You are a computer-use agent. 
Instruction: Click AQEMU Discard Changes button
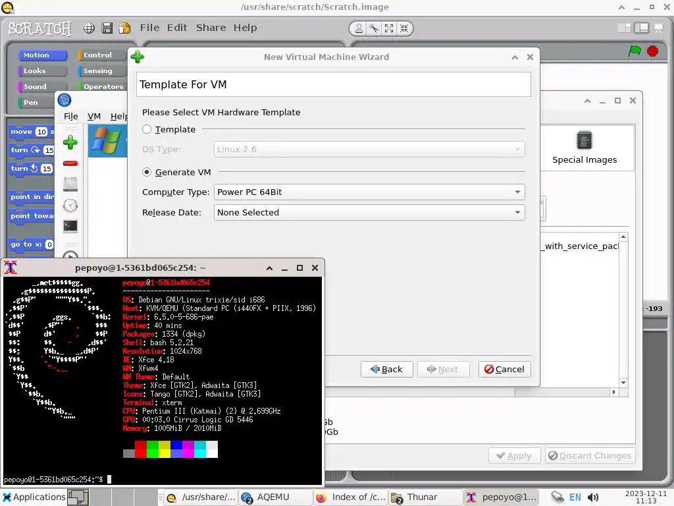coord(590,456)
